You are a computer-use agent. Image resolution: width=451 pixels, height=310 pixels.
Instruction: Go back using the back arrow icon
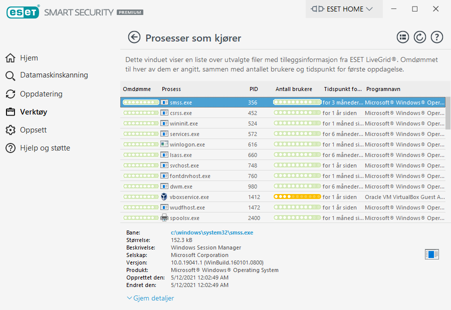pos(134,37)
